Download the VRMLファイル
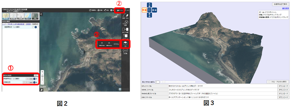292x111 pixels. pos(283,90)
